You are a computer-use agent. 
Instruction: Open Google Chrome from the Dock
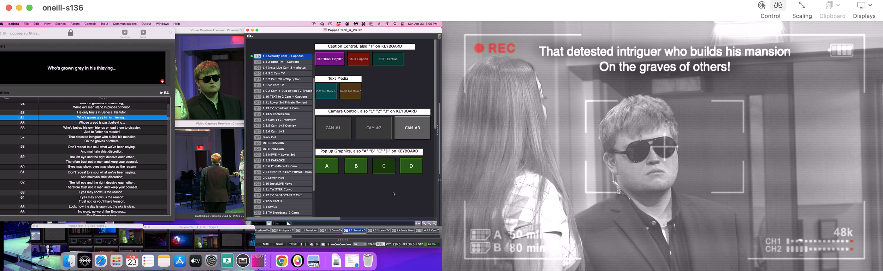pos(282,261)
